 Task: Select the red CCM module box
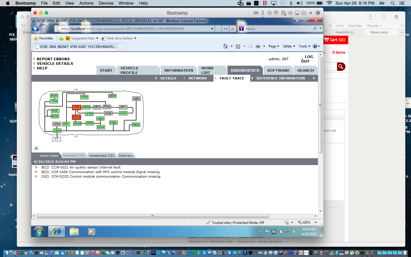tap(76, 117)
